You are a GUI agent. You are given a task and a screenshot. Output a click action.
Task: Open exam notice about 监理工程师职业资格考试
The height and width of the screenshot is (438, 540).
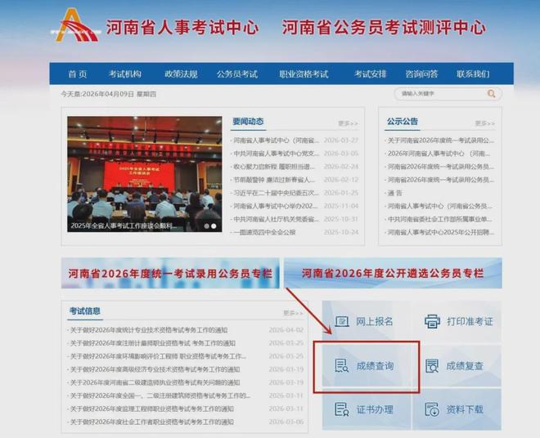152,409
